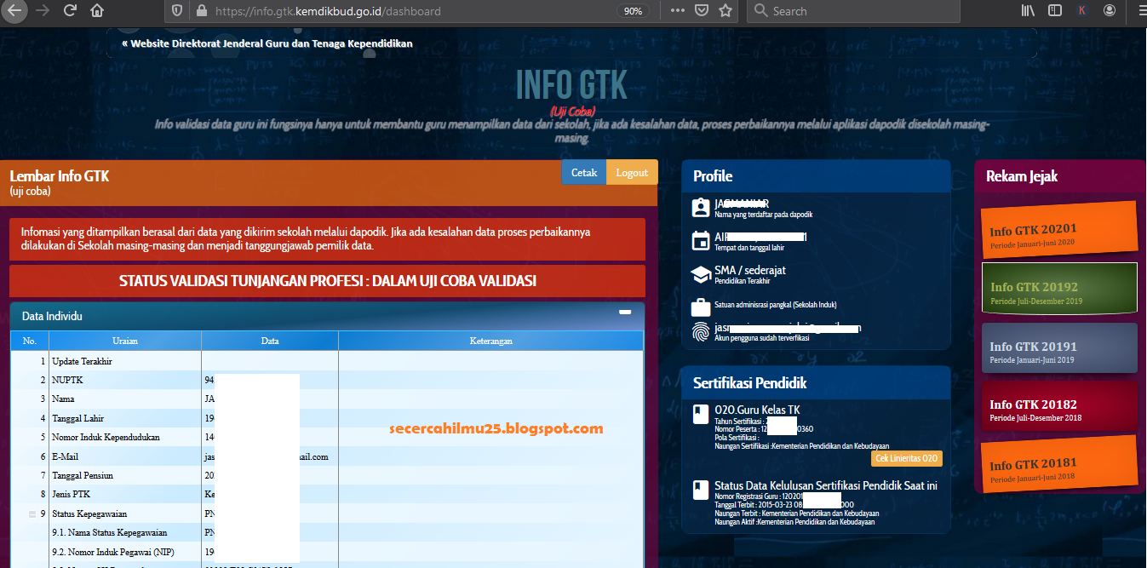Select the Jenis PTK row label
The image size is (1147, 568).
(71, 494)
